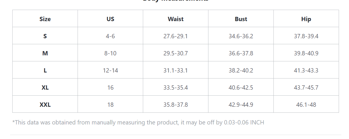Click the US 4-6 cell
349x139 pixels.
pyautogui.click(x=110, y=36)
